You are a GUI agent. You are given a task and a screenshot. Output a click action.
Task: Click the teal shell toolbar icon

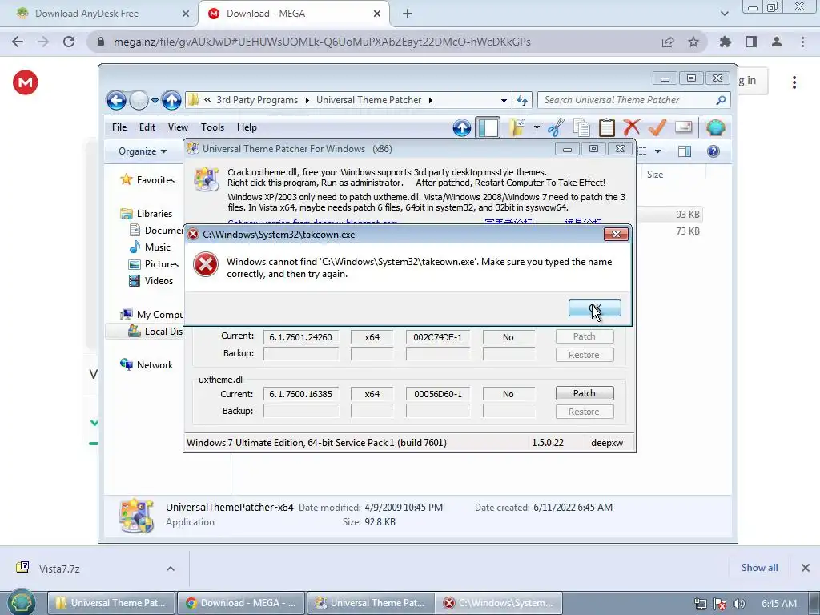point(715,127)
